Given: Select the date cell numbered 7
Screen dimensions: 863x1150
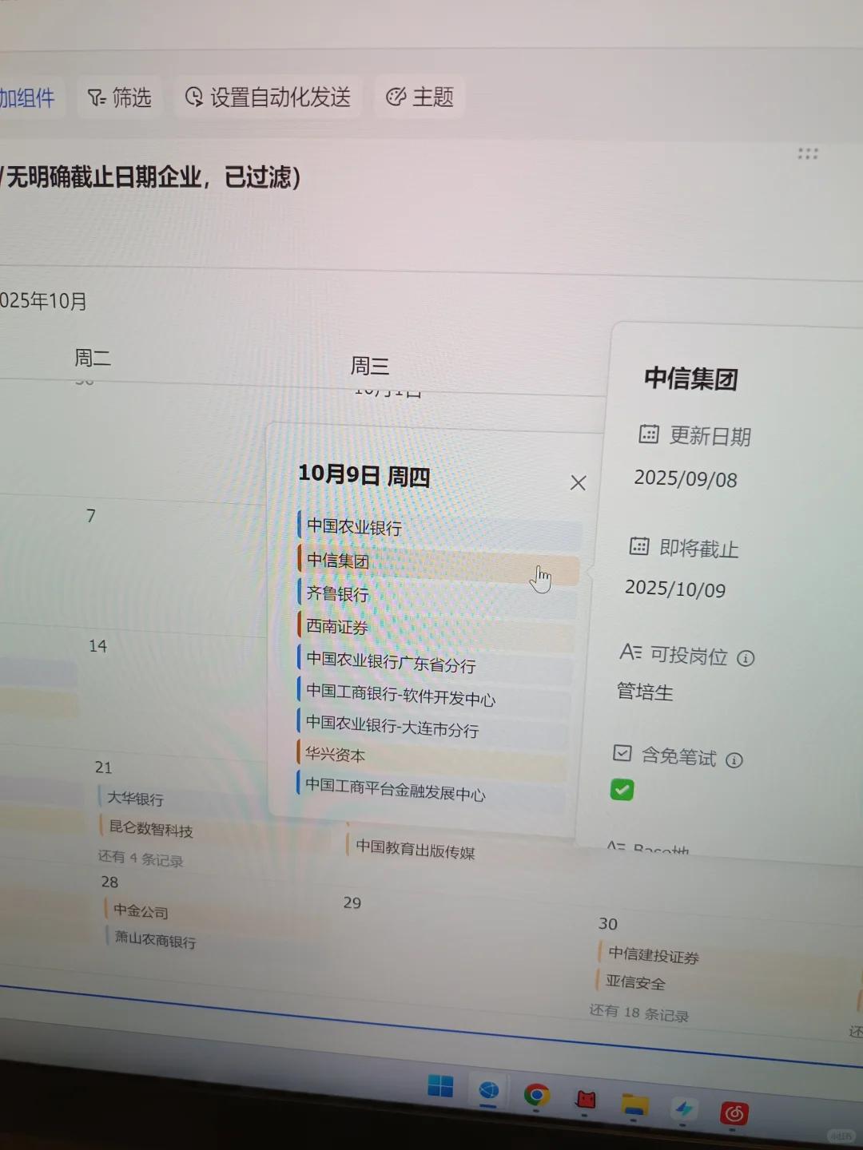Looking at the screenshot, I should pyautogui.click(x=91, y=516).
